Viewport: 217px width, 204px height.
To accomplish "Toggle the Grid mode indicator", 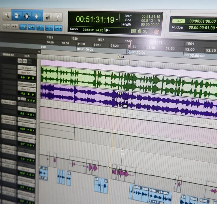I will [x=178, y=21].
